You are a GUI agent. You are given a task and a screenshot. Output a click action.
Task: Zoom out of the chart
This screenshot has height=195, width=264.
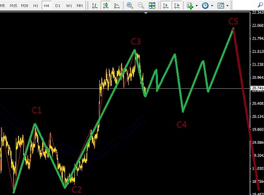tap(141, 6)
